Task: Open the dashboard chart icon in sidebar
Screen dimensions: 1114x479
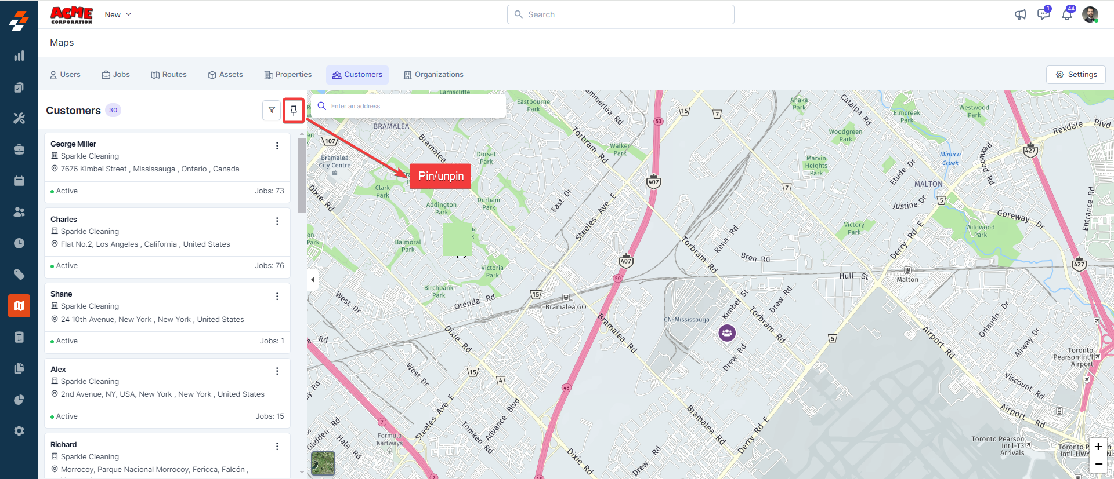Action: (x=19, y=56)
